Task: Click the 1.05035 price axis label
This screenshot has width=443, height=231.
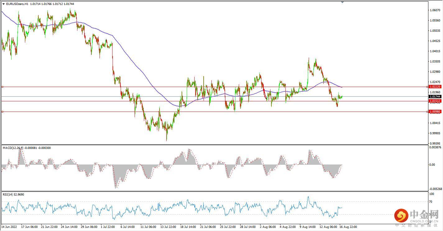Action: click(435, 31)
